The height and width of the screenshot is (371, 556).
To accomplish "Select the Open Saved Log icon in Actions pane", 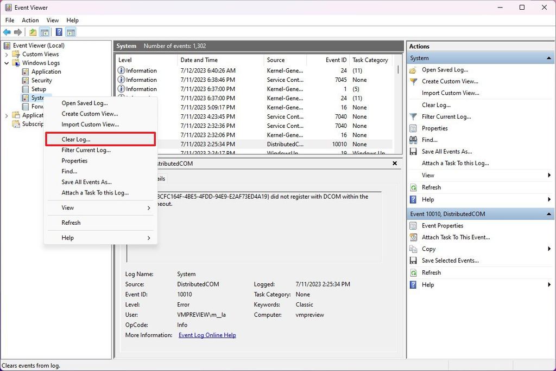I will (413, 69).
